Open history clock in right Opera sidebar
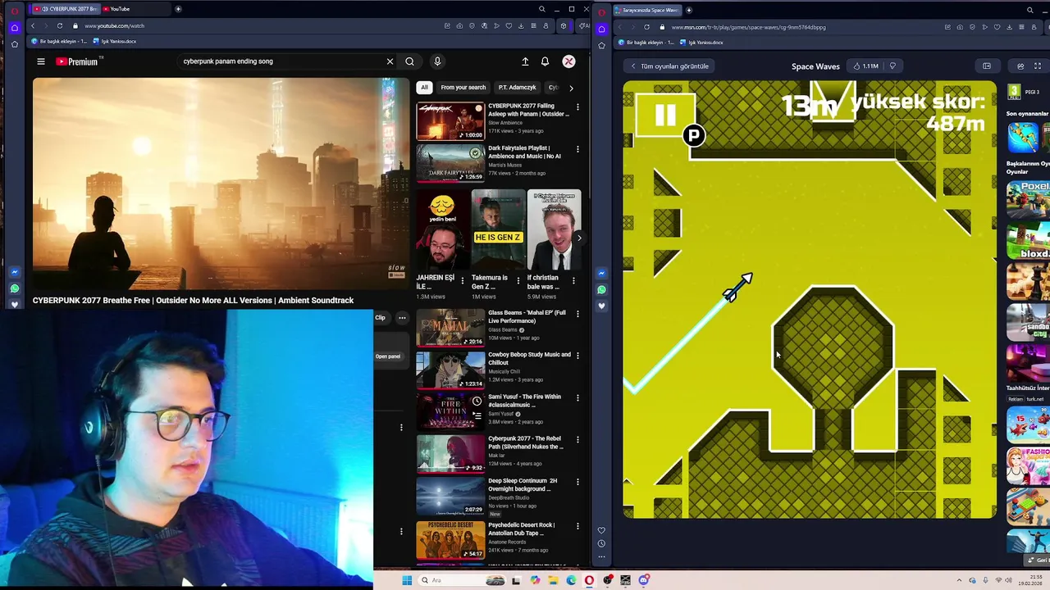The height and width of the screenshot is (590, 1050). click(601, 543)
